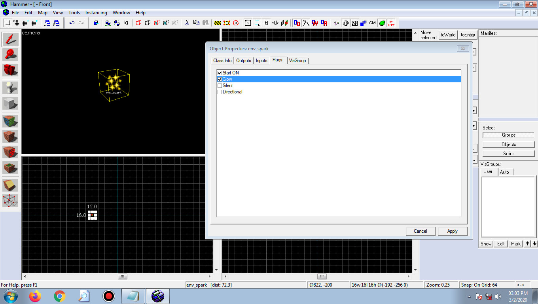Open the Tools menu
The height and width of the screenshot is (304, 538).
[x=74, y=12]
